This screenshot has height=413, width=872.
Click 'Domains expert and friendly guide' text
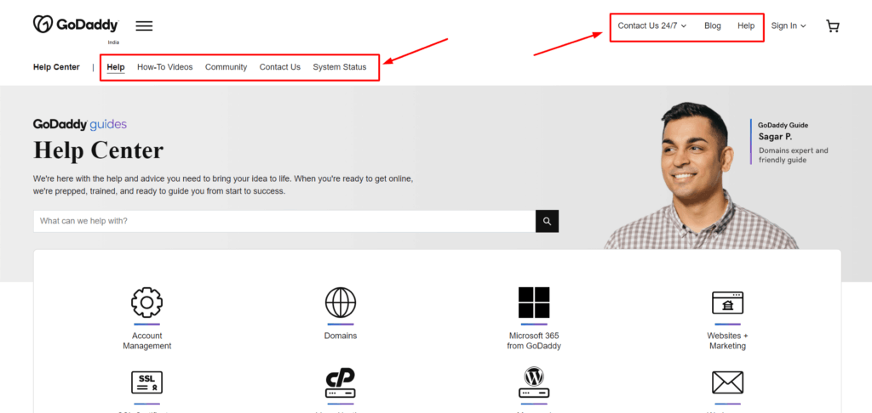tap(793, 156)
